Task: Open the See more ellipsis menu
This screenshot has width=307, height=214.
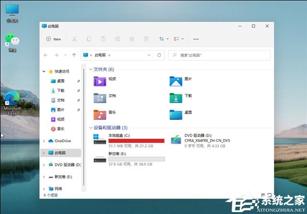Action: (x=196, y=39)
